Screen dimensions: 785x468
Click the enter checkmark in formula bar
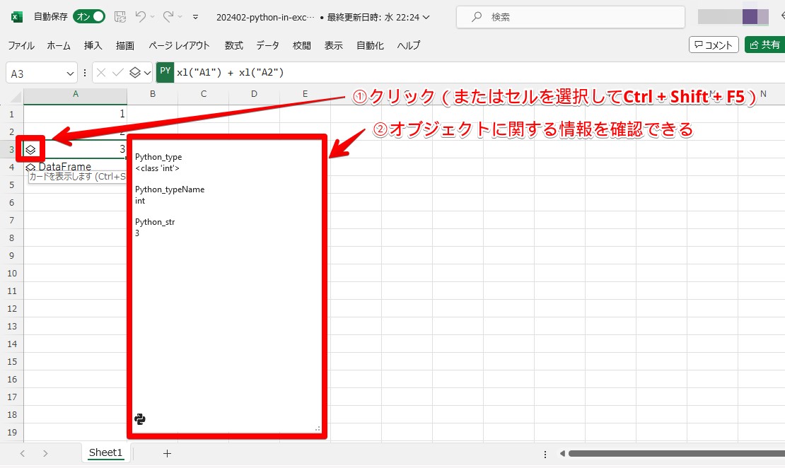coord(118,73)
